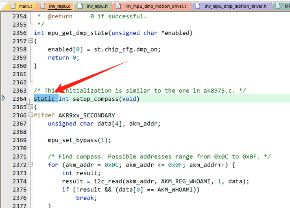Click 'data[4]' in the declaration line
Screen dimensions: 290x208
pos(109,123)
